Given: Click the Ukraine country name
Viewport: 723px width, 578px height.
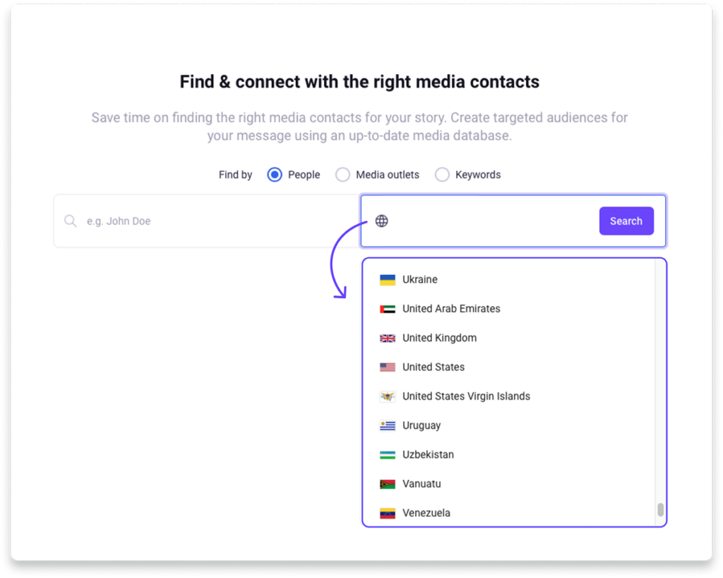Looking at the screenshot, I should click(x=420, y=280).
